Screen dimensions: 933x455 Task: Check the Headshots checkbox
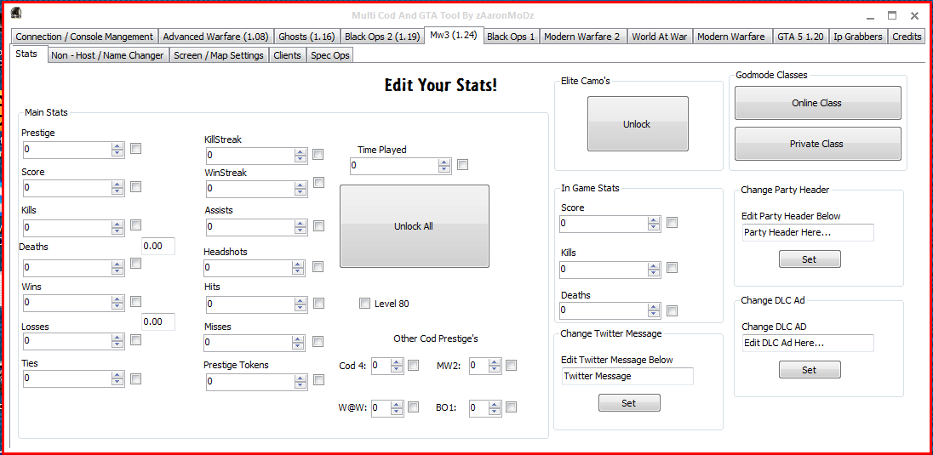(x=318, y=266)
